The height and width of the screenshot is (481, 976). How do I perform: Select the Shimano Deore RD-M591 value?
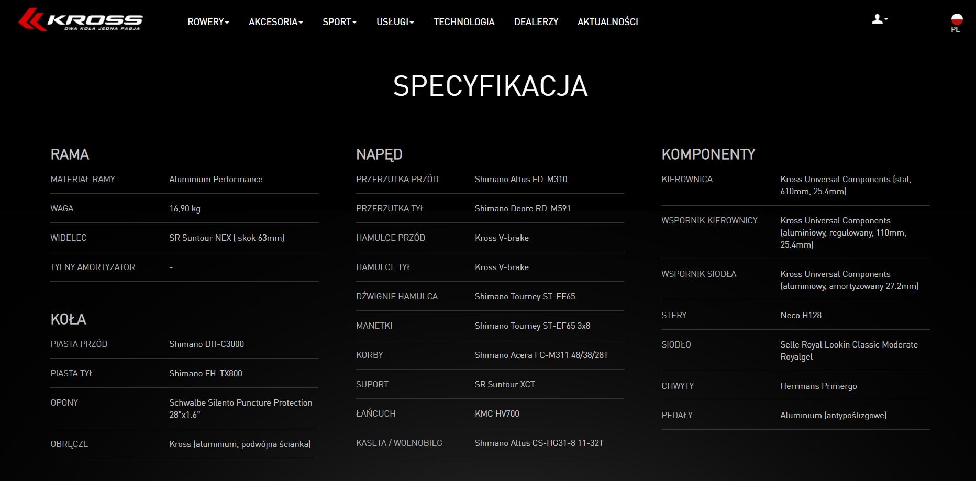pos(523,208)
